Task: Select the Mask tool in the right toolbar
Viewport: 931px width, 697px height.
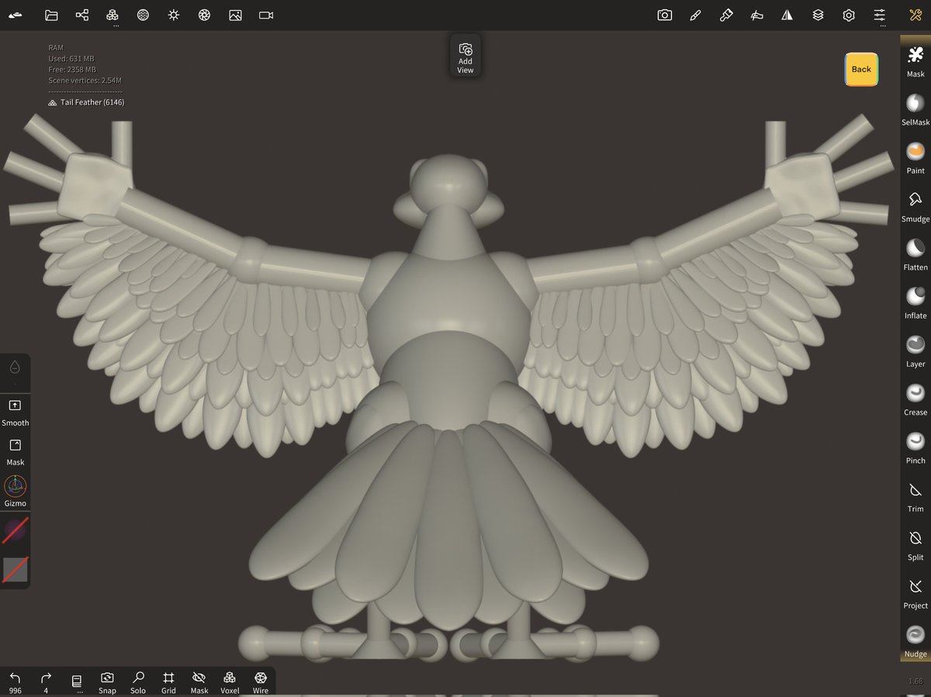Action: coord(915,60)
